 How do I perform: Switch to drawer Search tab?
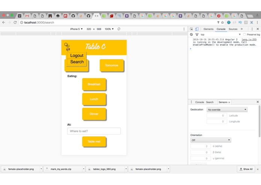(210, 102)
